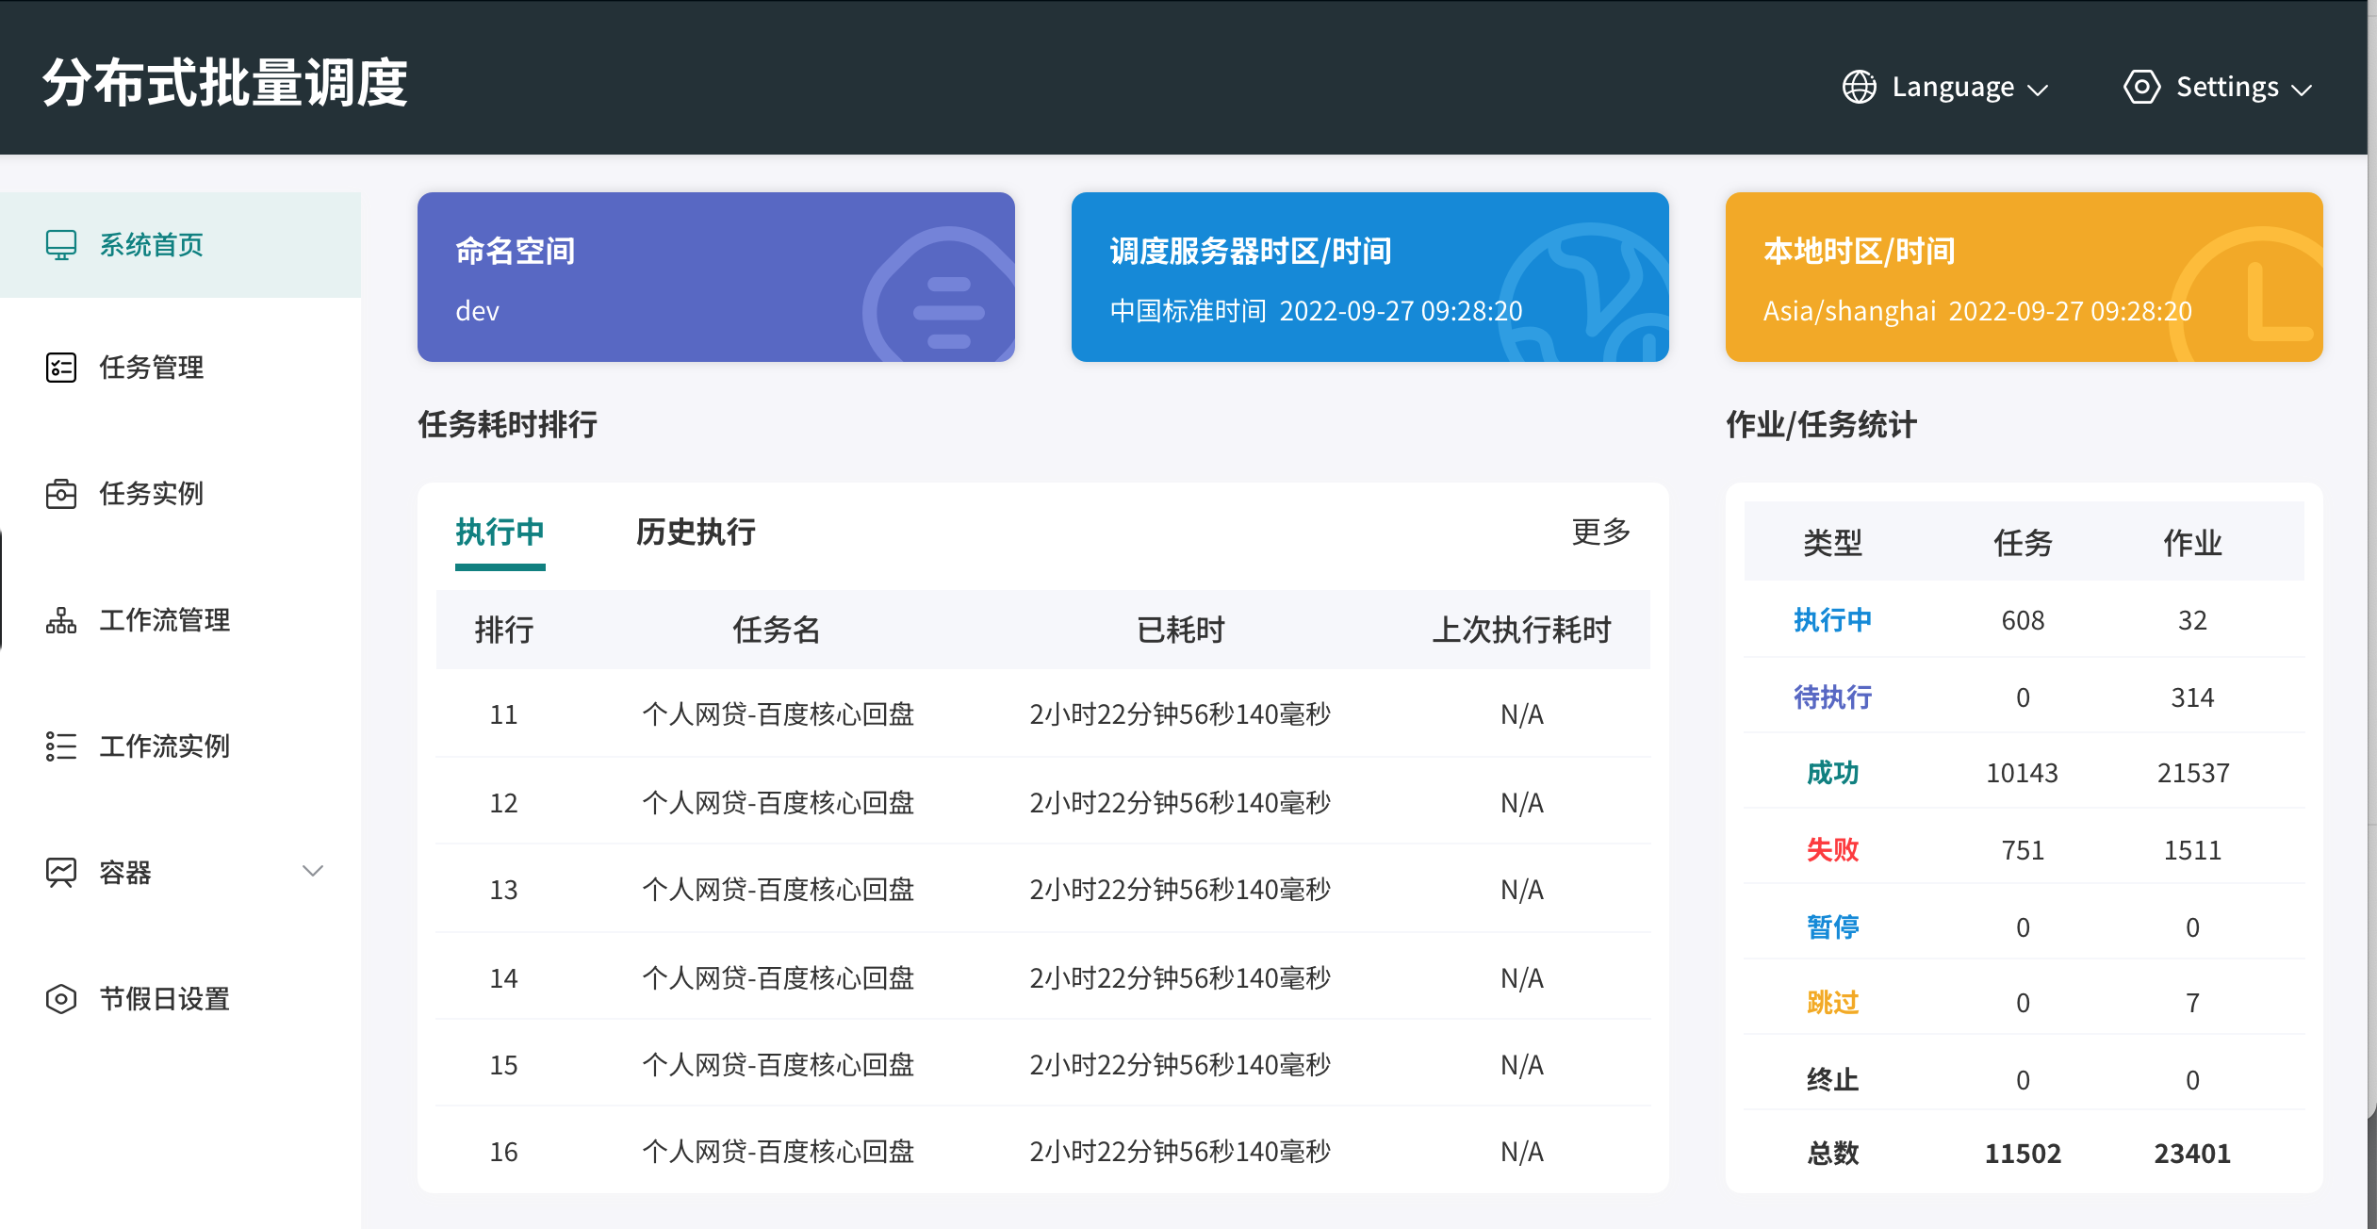Select the 执行中 tab
The width and height of the screenshot is (2377, 1229).
point(500,533)
